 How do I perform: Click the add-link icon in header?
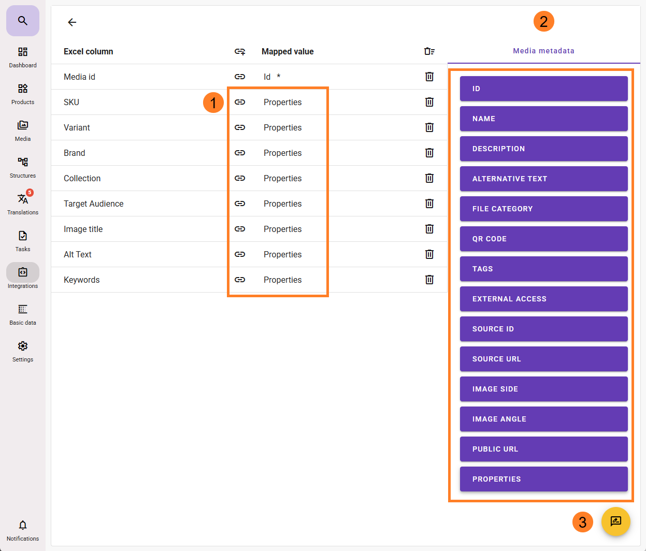tap(240, 51)
